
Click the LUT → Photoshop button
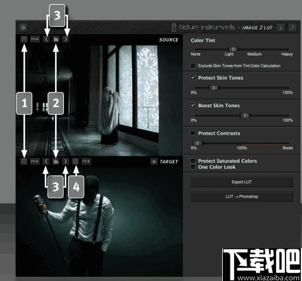(242, 197)
